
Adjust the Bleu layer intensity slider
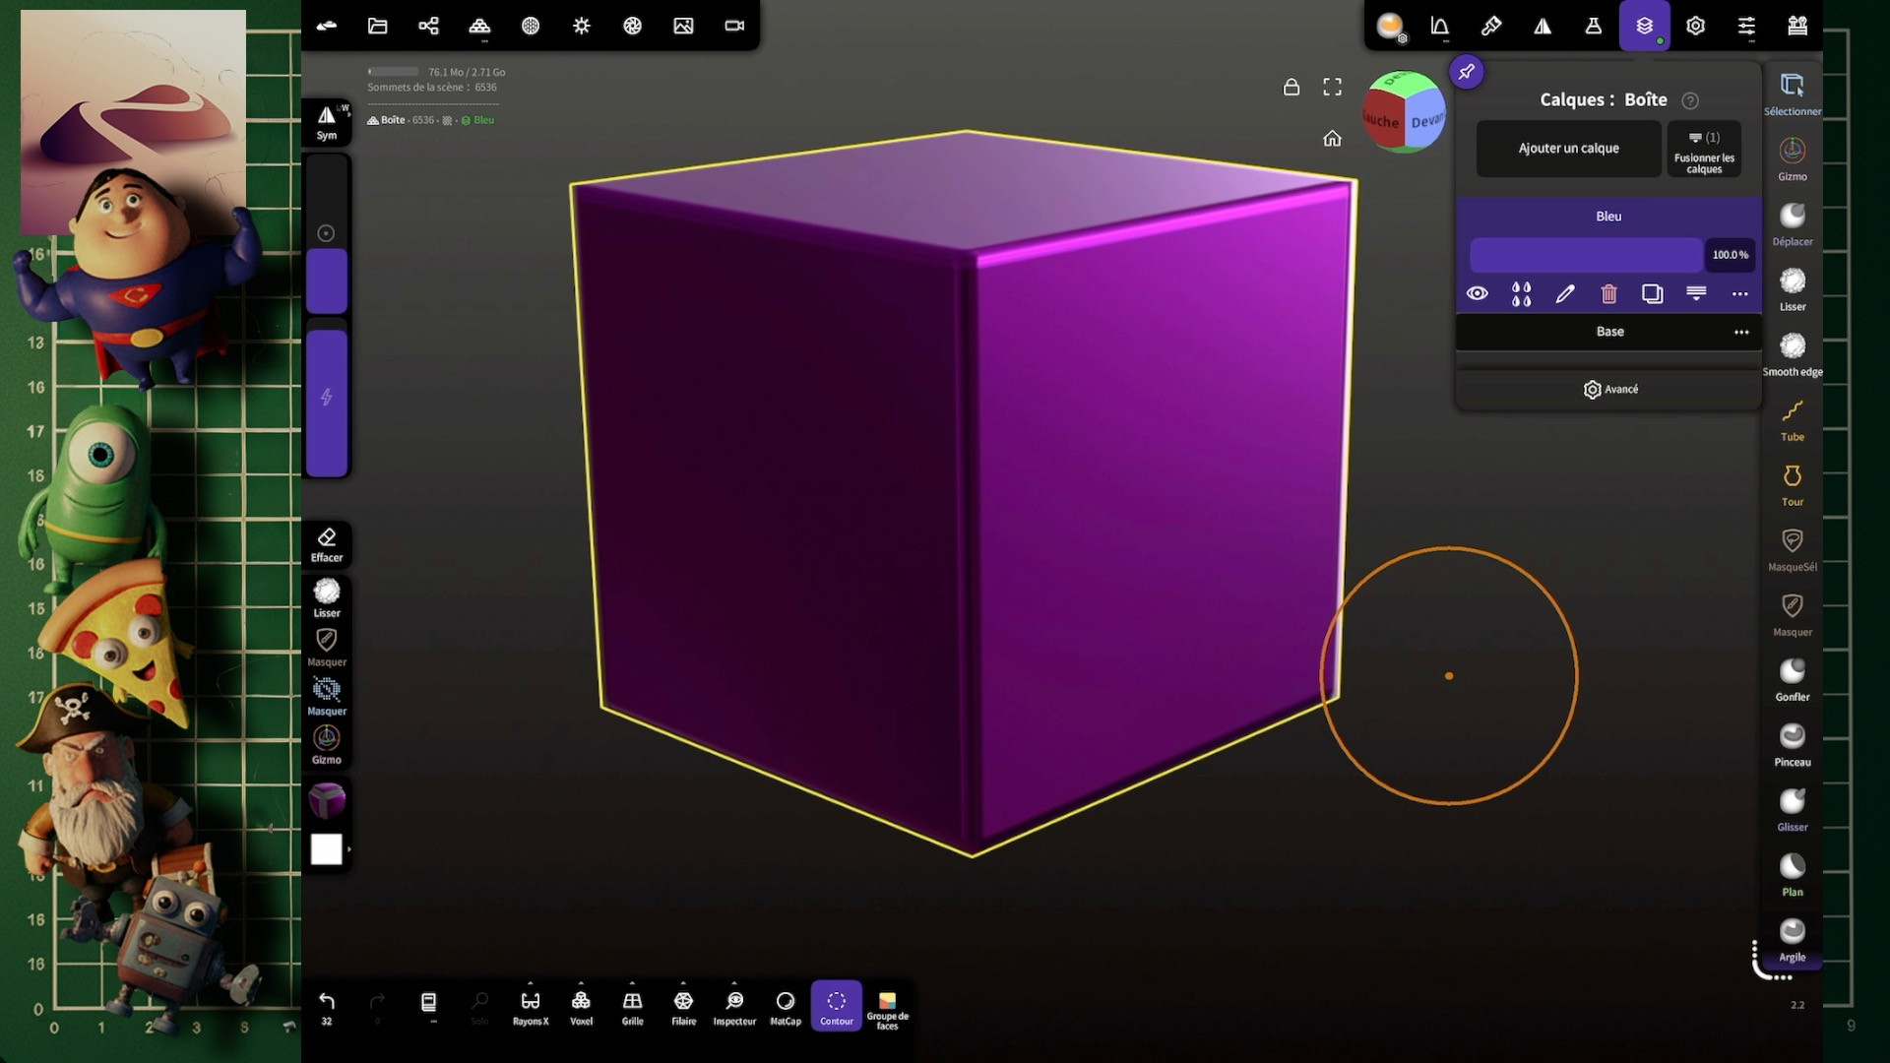[x=1585, y=255]
